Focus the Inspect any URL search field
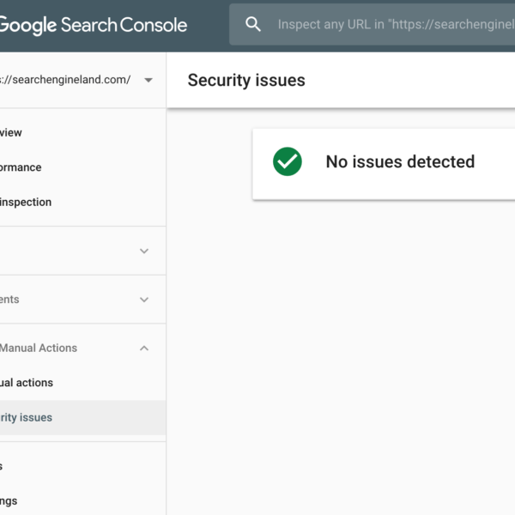This screenshot has height=515, width=515. (x=373, y=24)
